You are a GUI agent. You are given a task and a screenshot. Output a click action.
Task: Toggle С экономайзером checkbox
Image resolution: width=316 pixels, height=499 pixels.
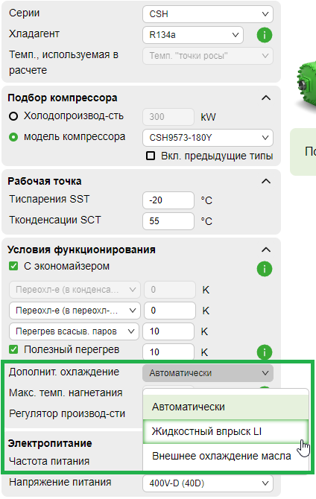13,266
